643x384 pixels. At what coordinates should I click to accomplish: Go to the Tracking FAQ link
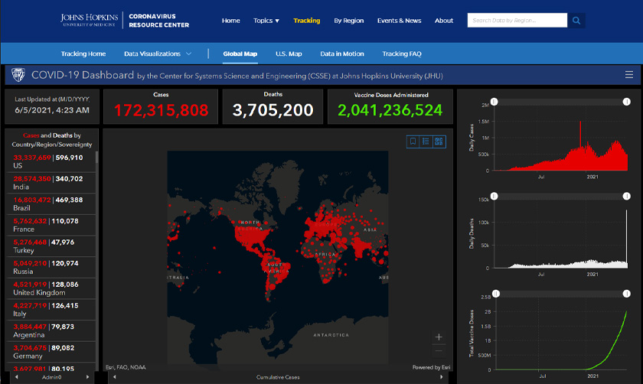(x=402, y=54)
